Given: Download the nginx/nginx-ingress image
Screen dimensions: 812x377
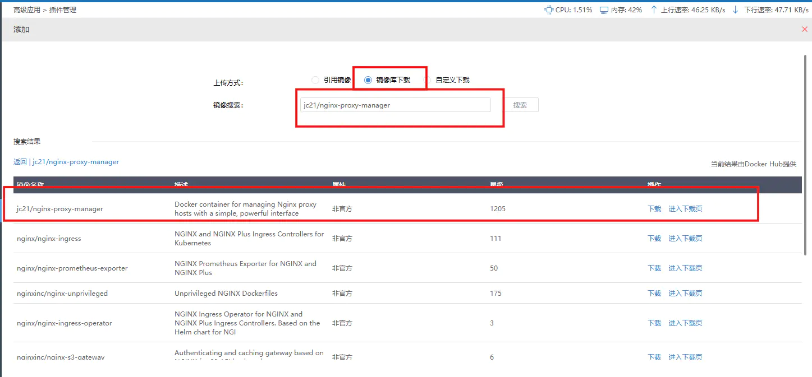Looking at the screenshot, I should pos(654,239).
